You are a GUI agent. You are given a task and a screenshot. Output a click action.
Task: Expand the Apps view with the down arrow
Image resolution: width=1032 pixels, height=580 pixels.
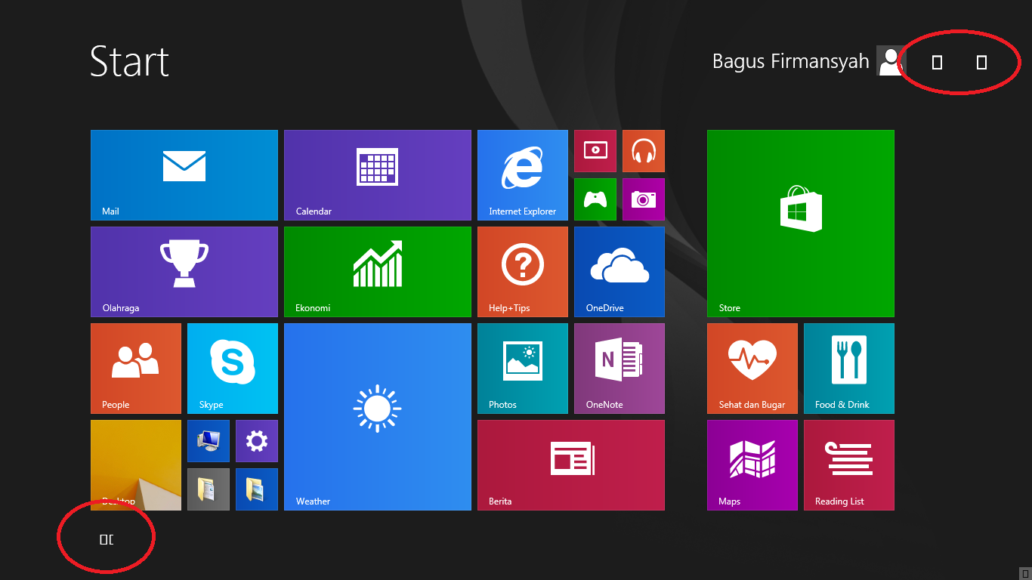click(x=106, y=537)
